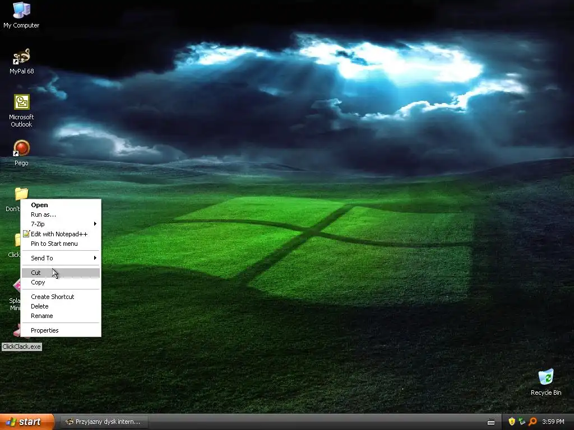Click Copy in the context menu
This screenshot has width=574, height=430.
coord(61,282)
